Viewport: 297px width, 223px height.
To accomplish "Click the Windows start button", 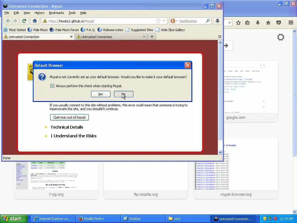I will click(x=14, y=219).
